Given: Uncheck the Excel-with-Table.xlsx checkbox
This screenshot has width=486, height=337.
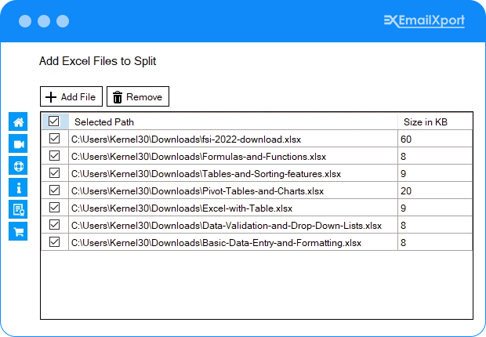Looking at the screenshot, I should pos(55,208).
